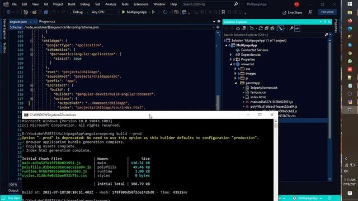Toggle the nested files view icon

coord(280,28)
